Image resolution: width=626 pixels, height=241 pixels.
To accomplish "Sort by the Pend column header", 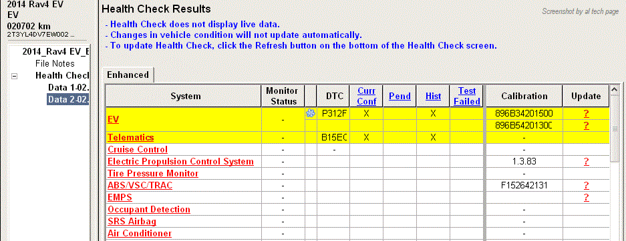I will click(x=400, y=97).
